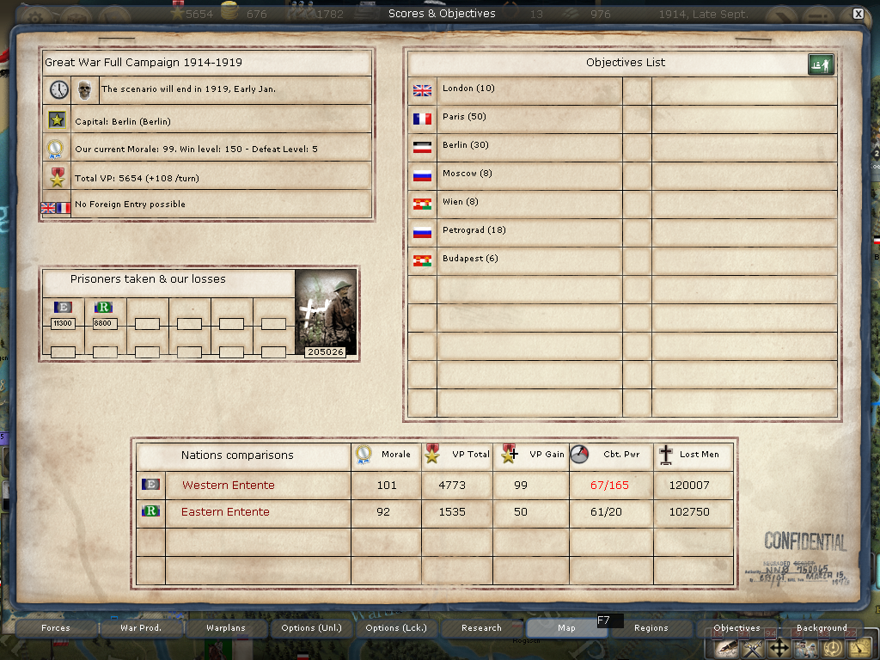Click the soldier portrait in losses panel

[326, 312]
